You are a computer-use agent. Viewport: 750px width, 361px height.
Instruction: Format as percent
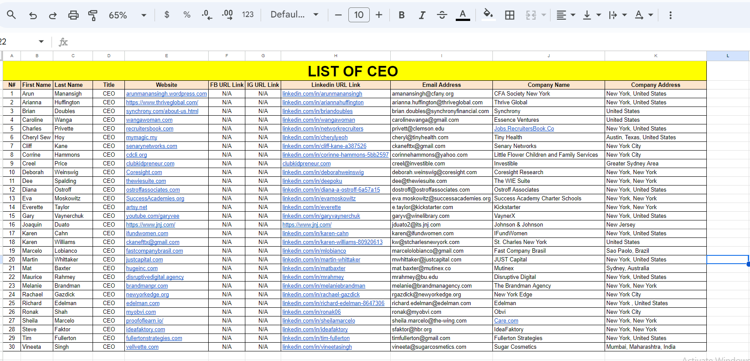(x=187, y=15)
